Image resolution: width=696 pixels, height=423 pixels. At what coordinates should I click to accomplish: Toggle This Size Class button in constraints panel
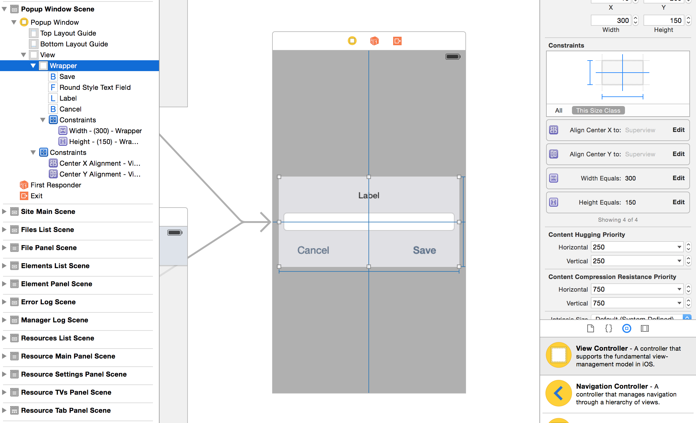tap(597, 110)
